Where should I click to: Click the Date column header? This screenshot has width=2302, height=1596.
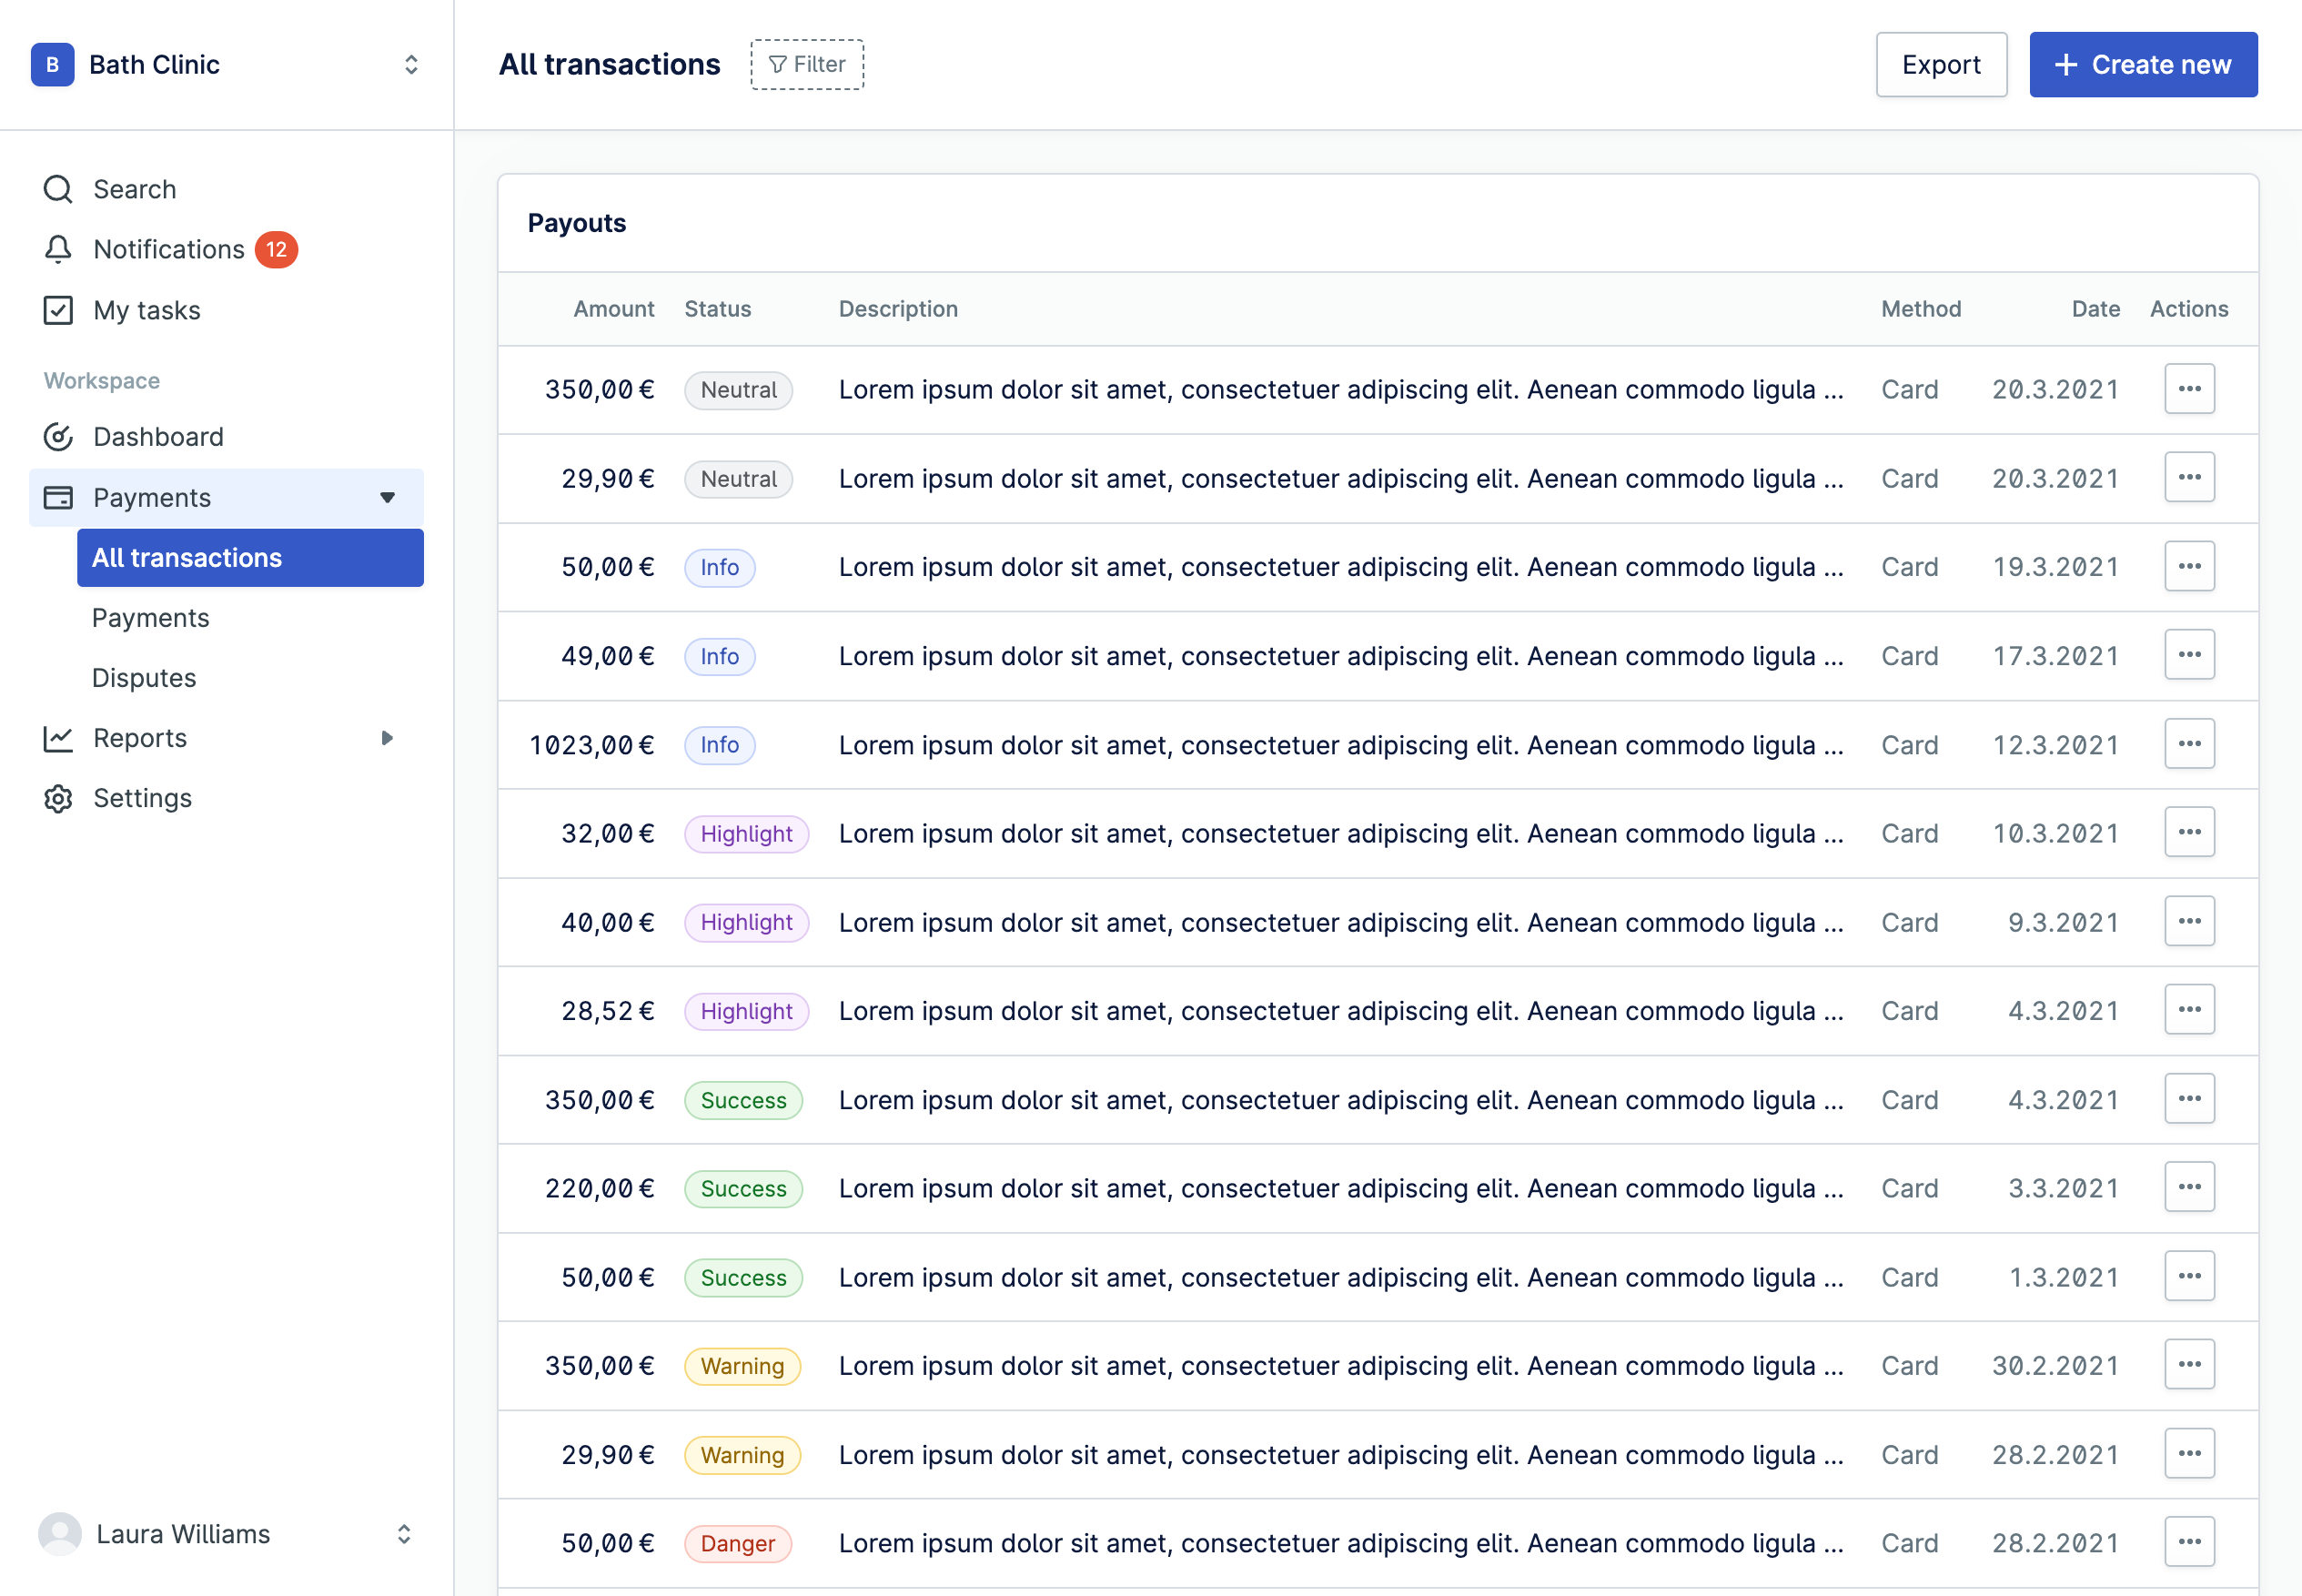[2095, 309]
